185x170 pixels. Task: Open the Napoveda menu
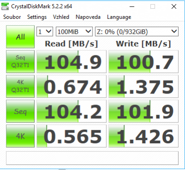88,17
